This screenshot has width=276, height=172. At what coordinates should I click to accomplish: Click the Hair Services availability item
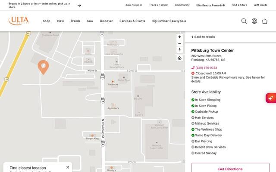pos(202,117)
